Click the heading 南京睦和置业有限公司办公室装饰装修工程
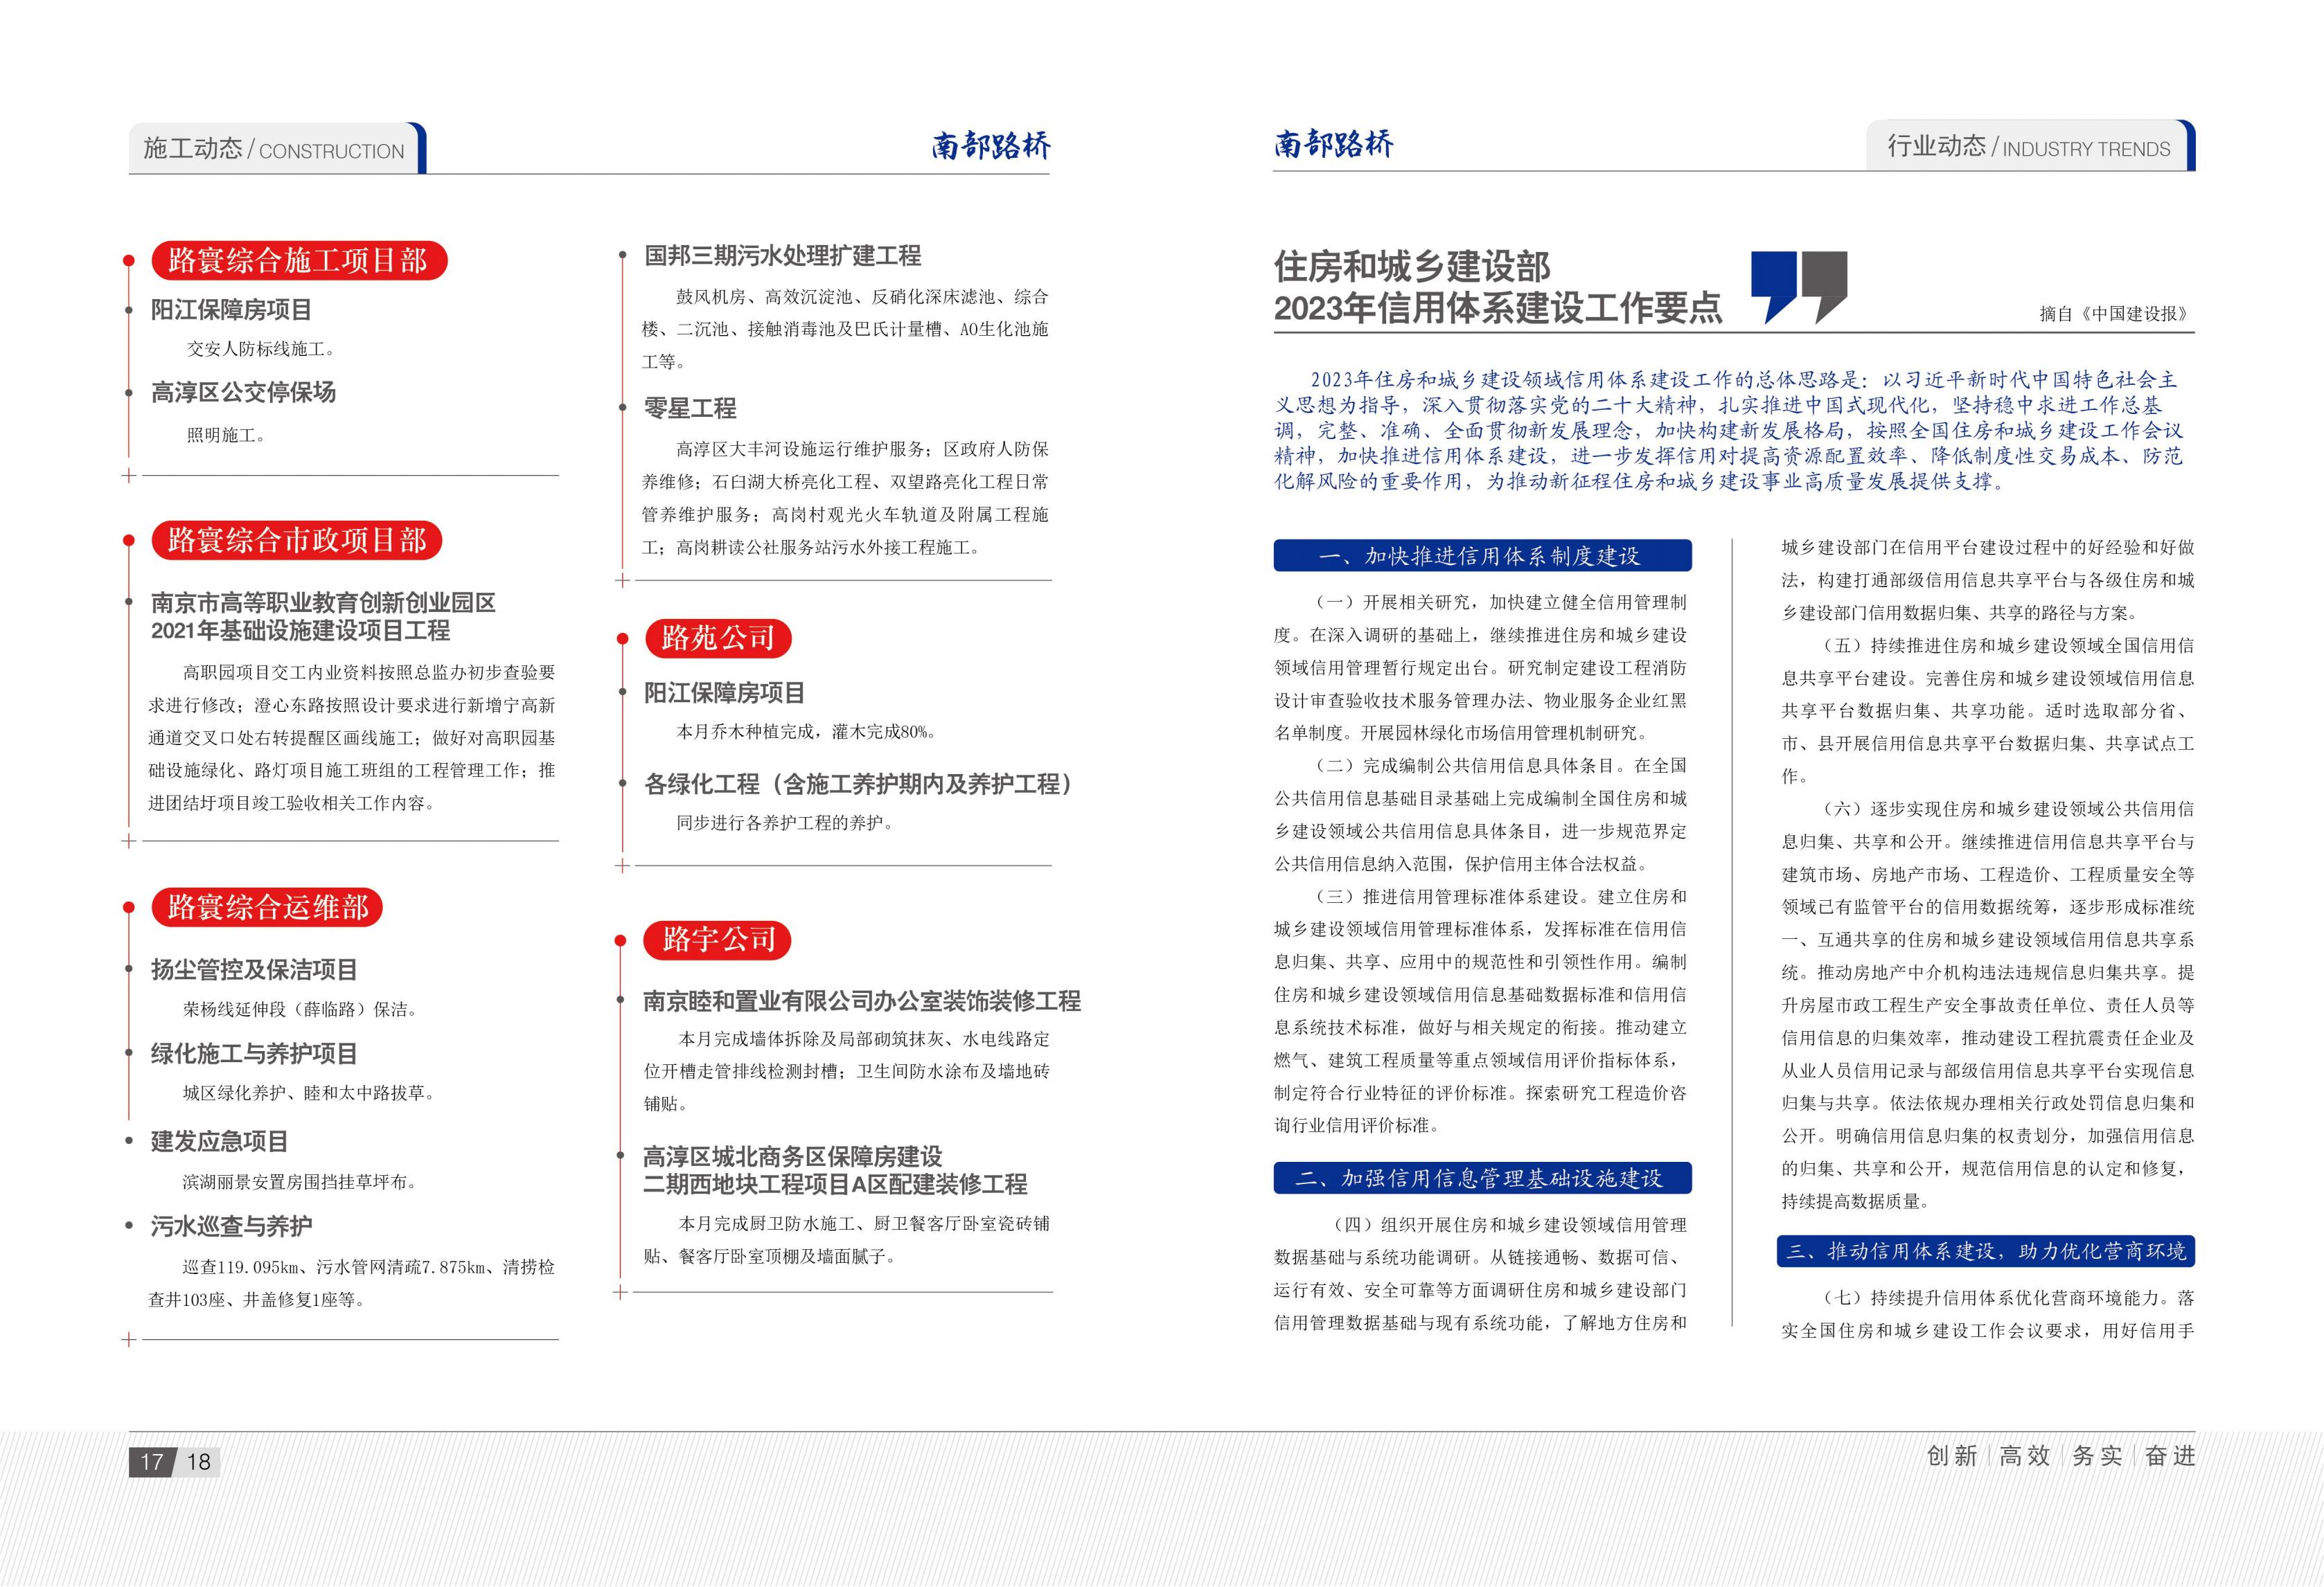Screen dimensions: 2324x1587 862,1001
